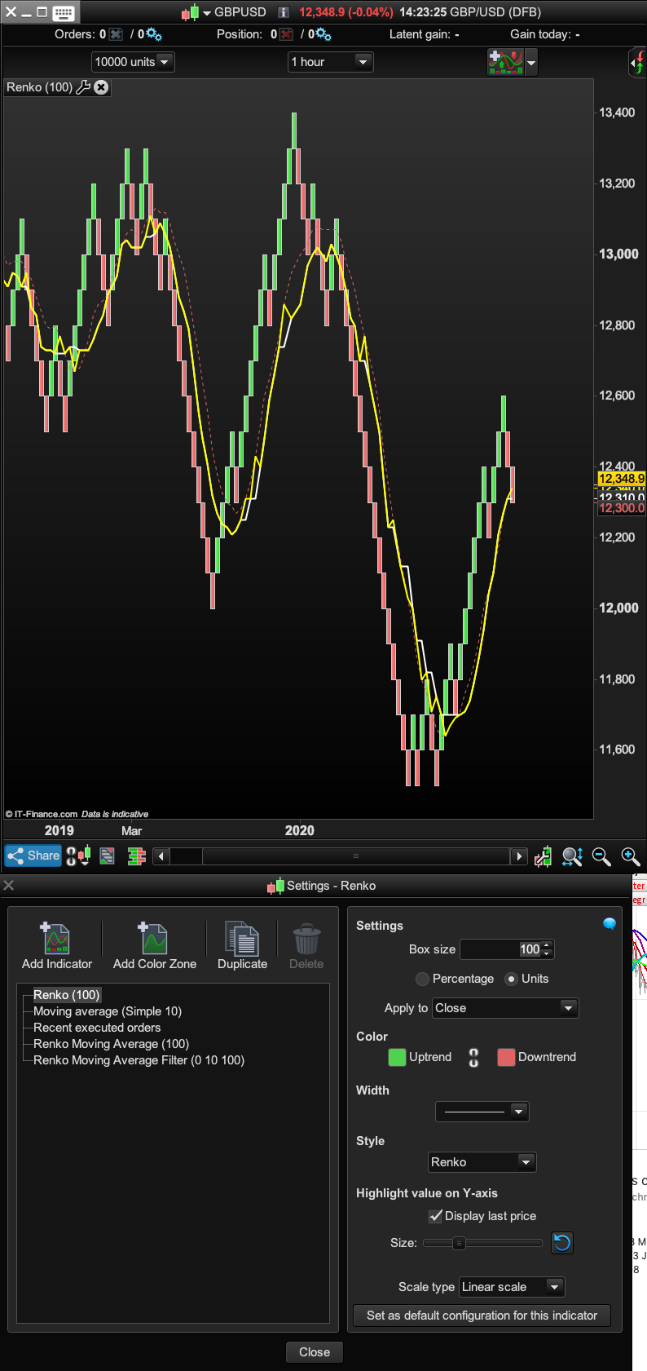The height and width of the screenshot is (1371, 647).
Task: Open the keyboard shortcuts icon in title bar
Action: click(63, 12)
